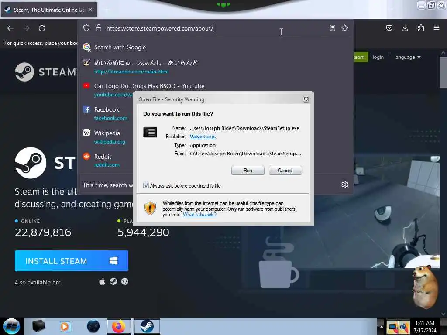
Task: Click the browser back arrow
Action: (10, 28)
